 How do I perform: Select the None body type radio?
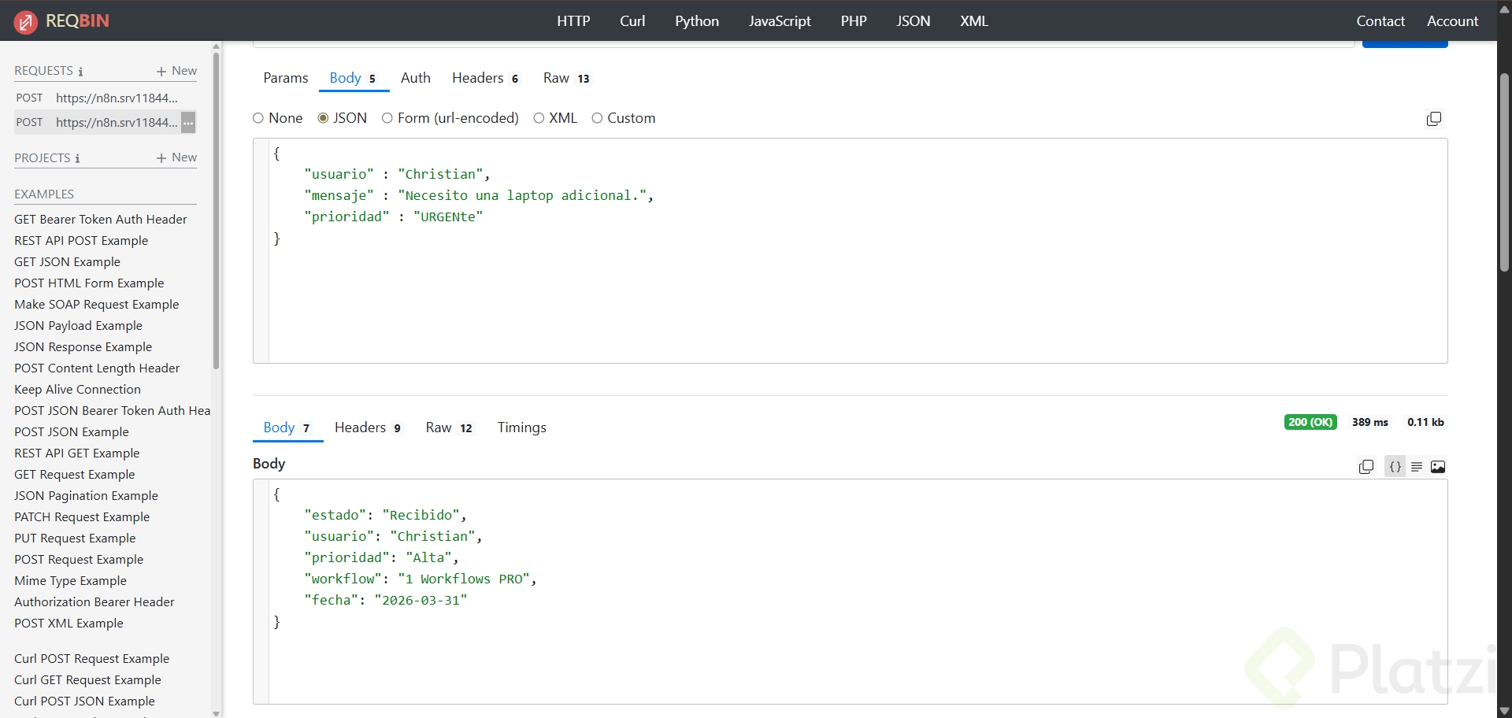tap(258, 118)
